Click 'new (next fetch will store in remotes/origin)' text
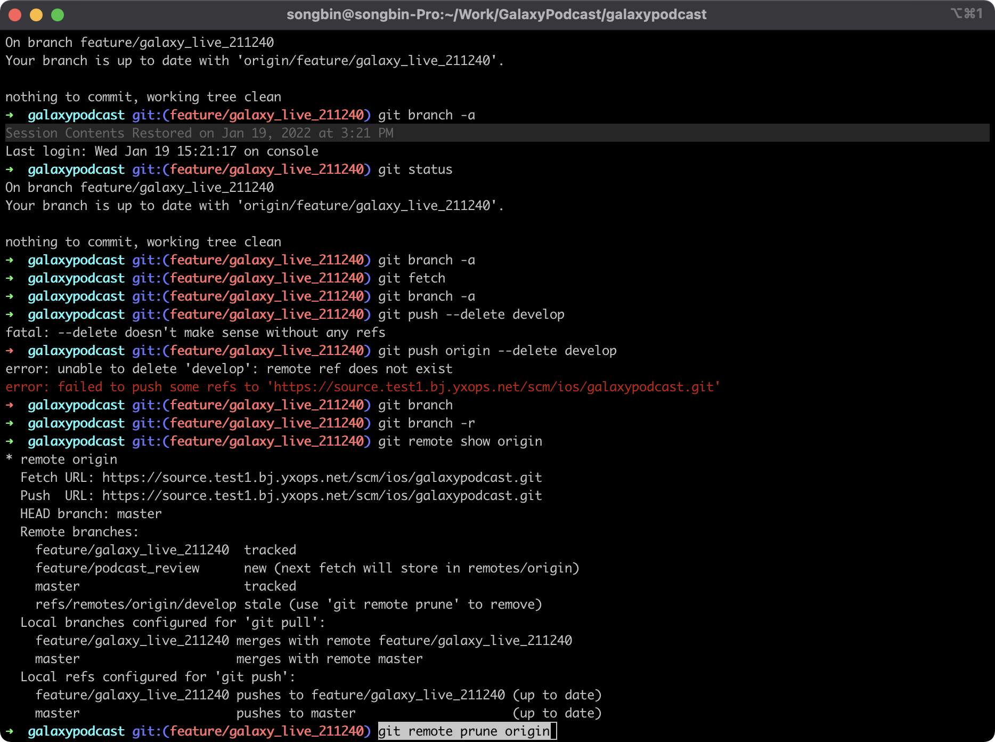995x742 pixels. (x=412, y=568)
